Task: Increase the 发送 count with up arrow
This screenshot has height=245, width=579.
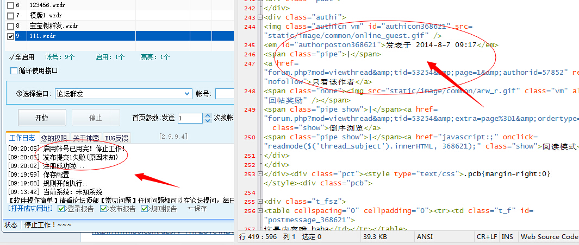Action: (x=207, y=115)
